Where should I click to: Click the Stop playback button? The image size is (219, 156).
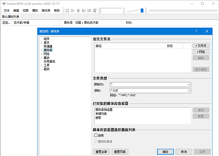point(67,11)
